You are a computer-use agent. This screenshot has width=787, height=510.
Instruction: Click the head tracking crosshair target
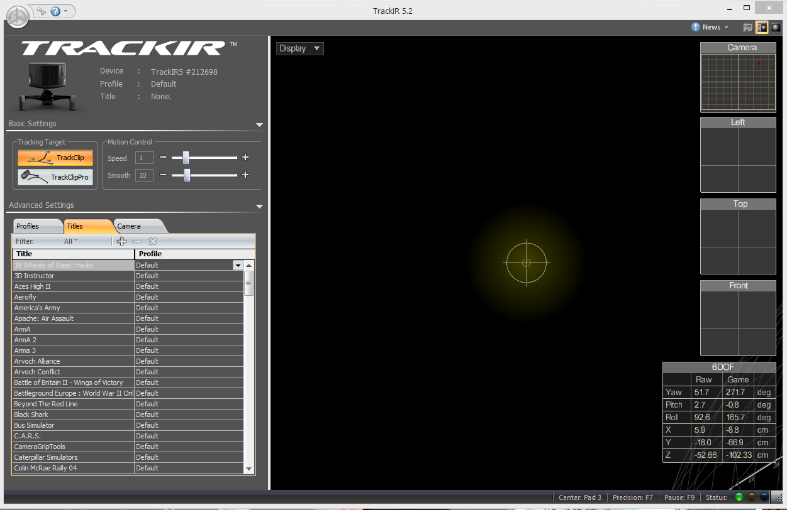tap(527, 262)
